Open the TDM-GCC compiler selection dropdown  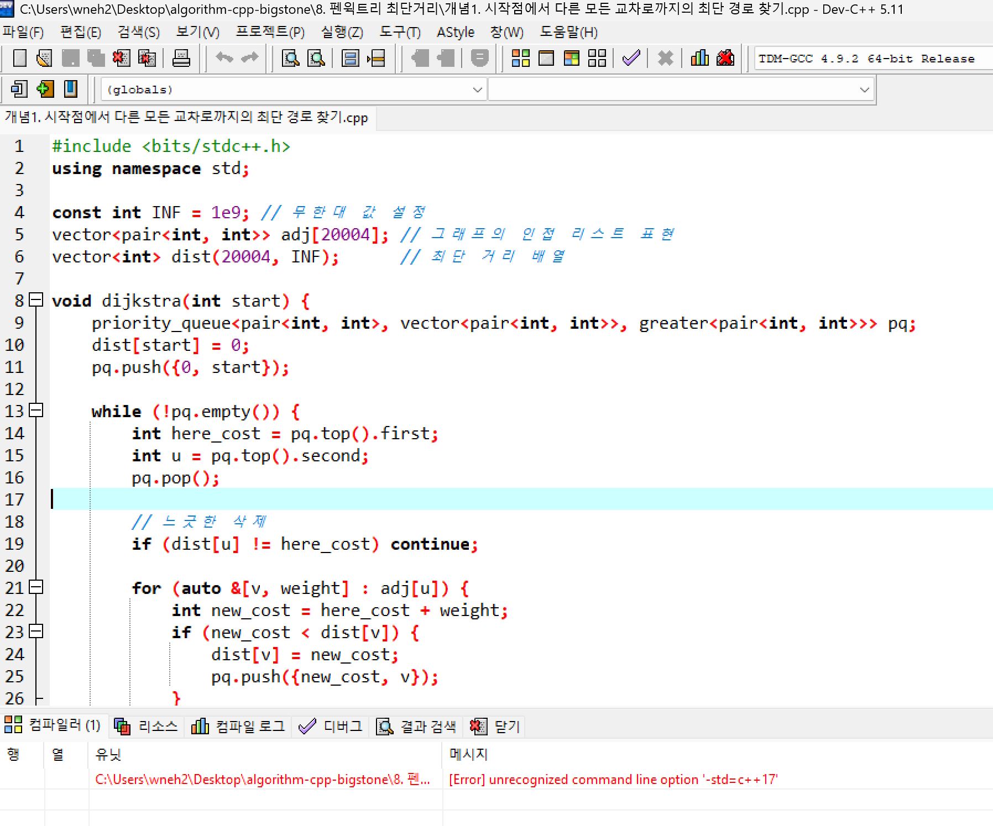click(874, 59)
